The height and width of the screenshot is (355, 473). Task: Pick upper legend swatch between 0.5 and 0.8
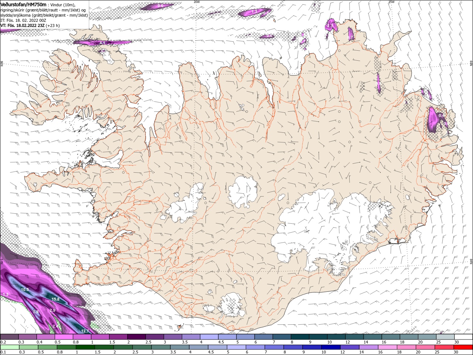tap(64, 337)
